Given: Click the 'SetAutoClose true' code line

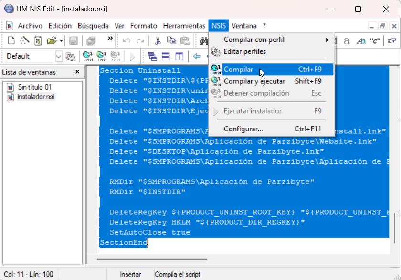Looking at the screenshot, I should tap(150, 232).
